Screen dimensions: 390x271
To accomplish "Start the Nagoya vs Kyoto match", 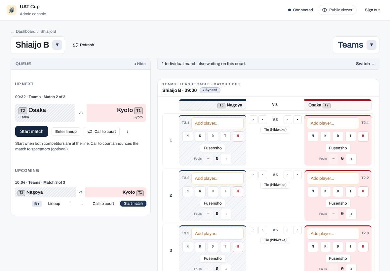I will (133, 203).
